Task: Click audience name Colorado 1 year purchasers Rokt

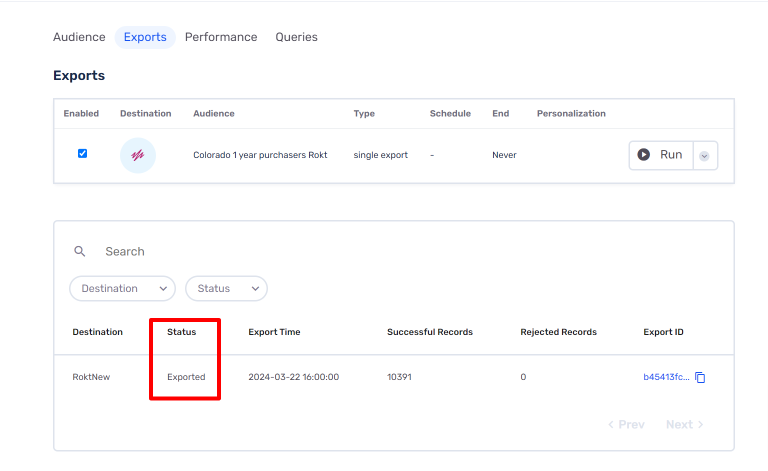Action: [x=260, y=155]
